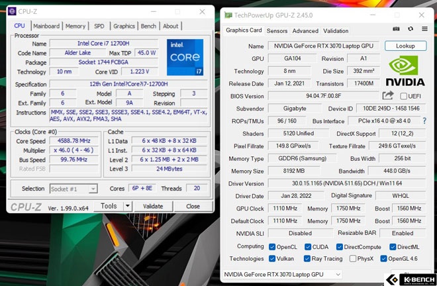Click the Tools button in CPU-Z
This screenshot has width=437, height=286.
[x=109, y=206]
